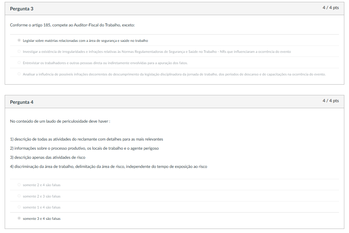Screen dimensions: 349x233
Task: Select 'somente 2 e 4 são falsas' radio button
Action: click(19, 185)
